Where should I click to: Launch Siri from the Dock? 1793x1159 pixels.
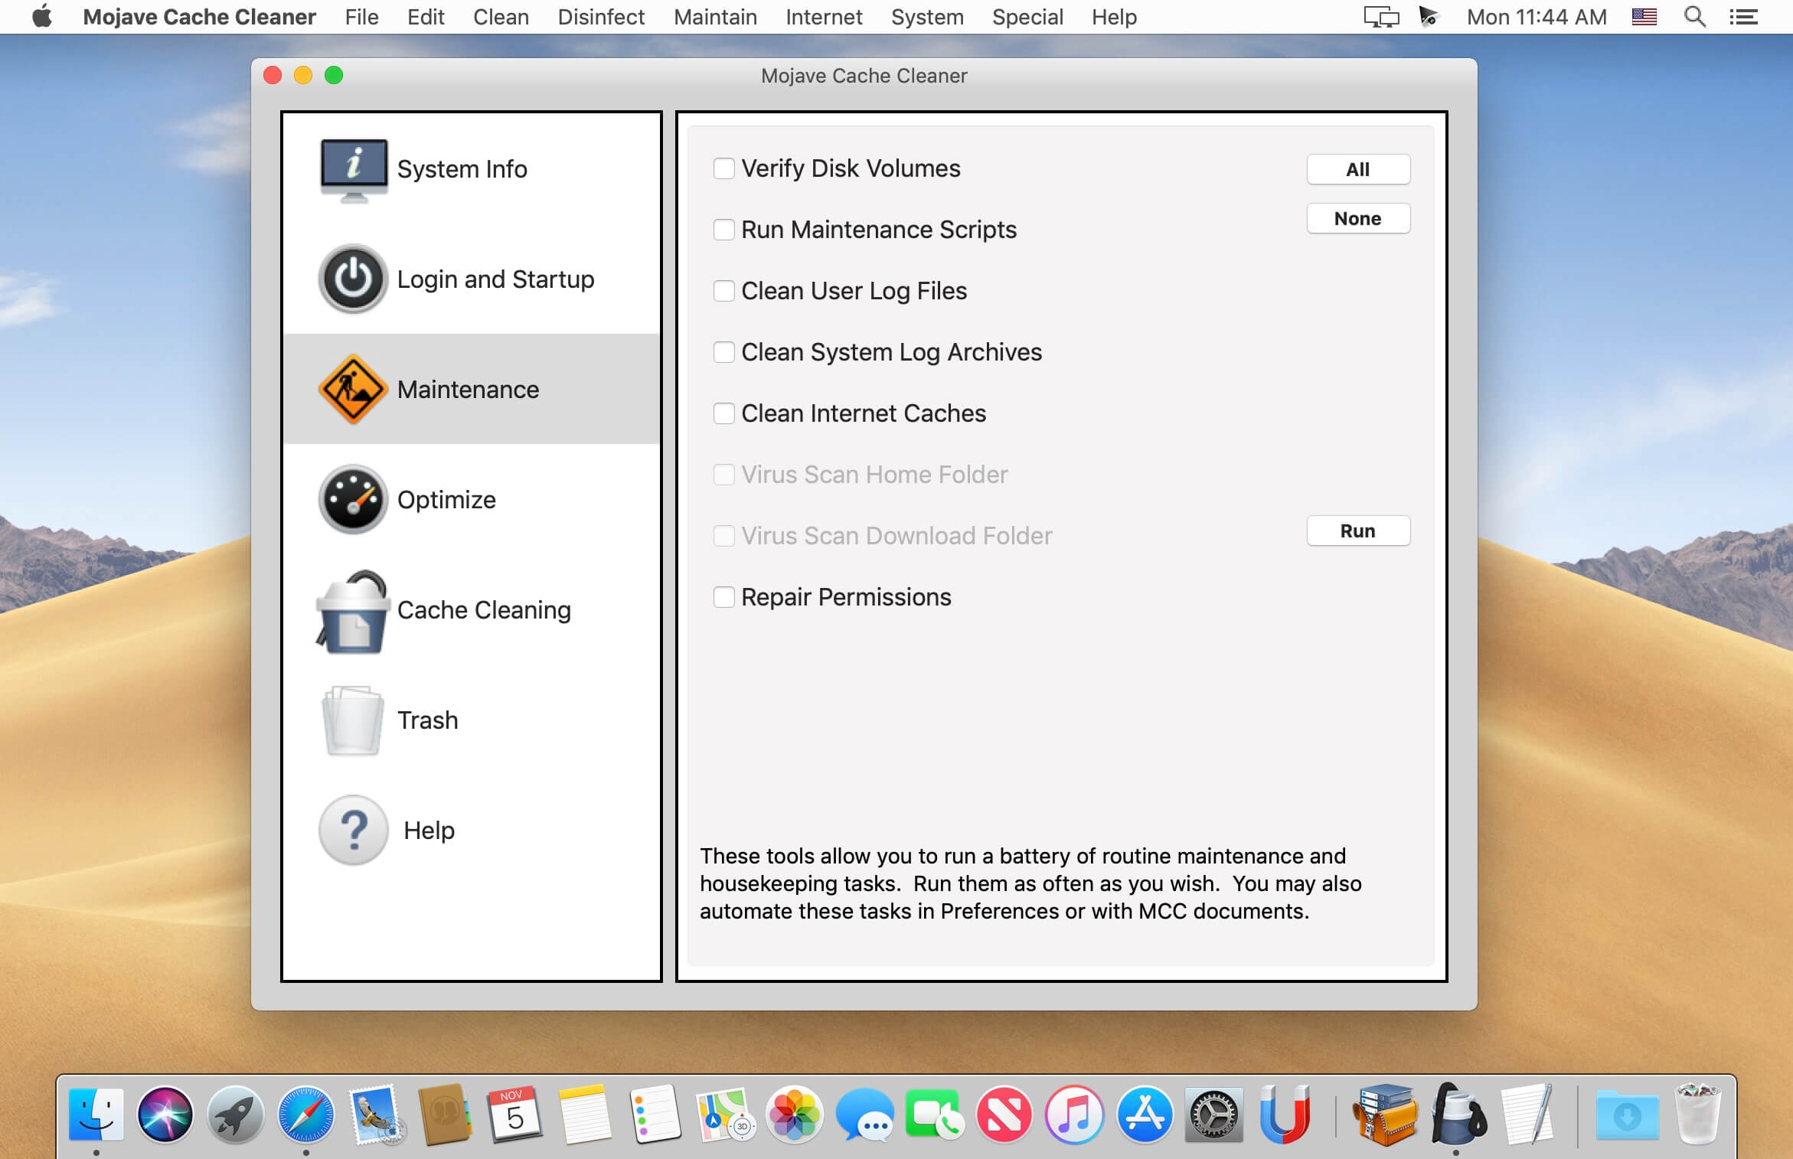tap(165, 1114)
